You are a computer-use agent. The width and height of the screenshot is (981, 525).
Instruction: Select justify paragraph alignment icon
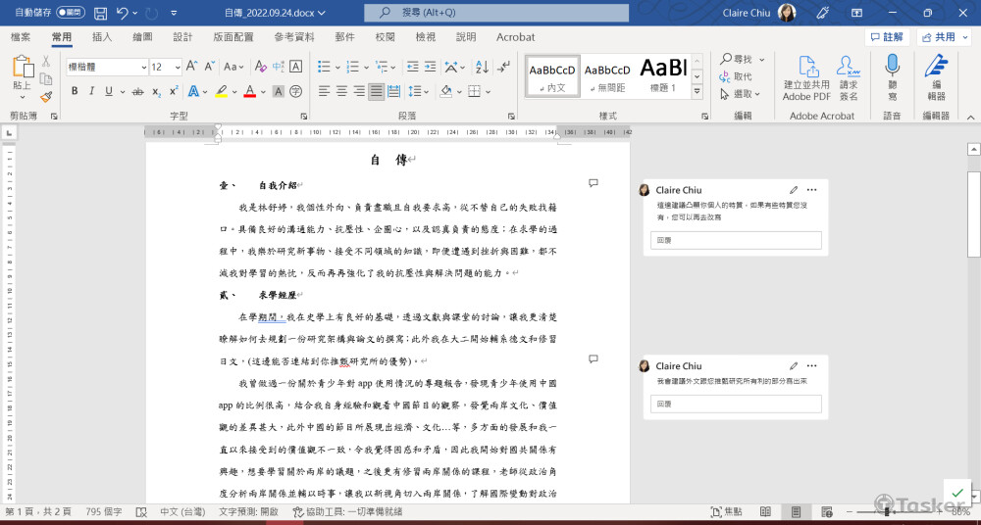coord(378,91)
